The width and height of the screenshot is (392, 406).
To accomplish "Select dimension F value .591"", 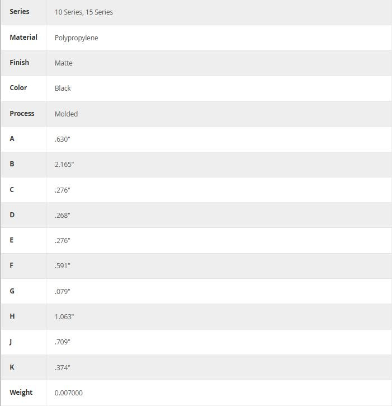I will 63,266.
